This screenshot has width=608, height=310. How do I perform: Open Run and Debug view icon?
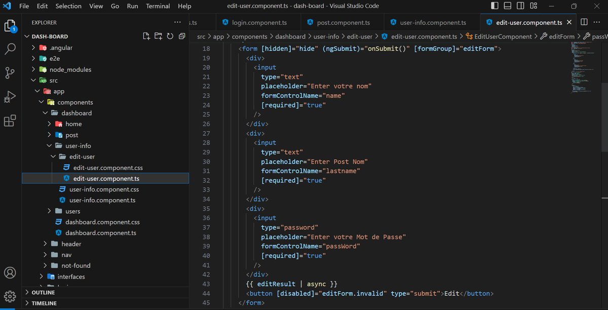(x=10, y=97)
